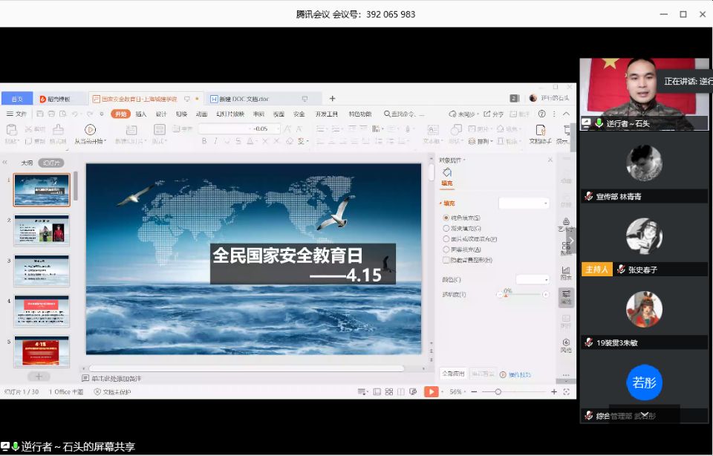Adjust the transparency slider in the fill panel

522,295
